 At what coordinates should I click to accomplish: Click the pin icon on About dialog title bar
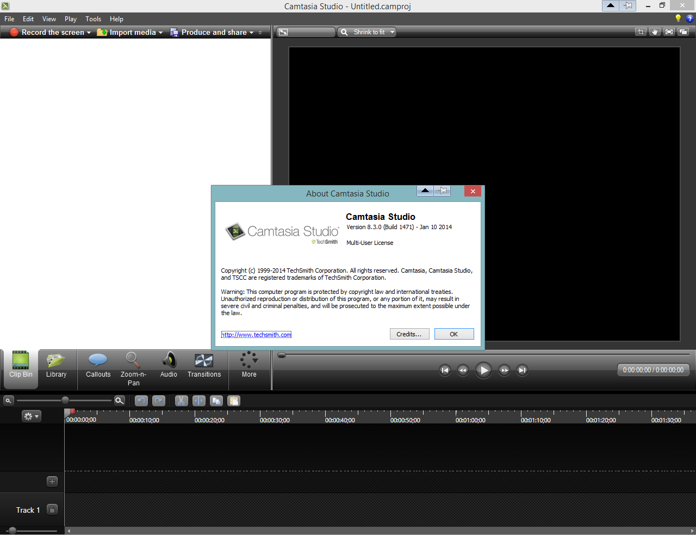click(x=443, y=190)
